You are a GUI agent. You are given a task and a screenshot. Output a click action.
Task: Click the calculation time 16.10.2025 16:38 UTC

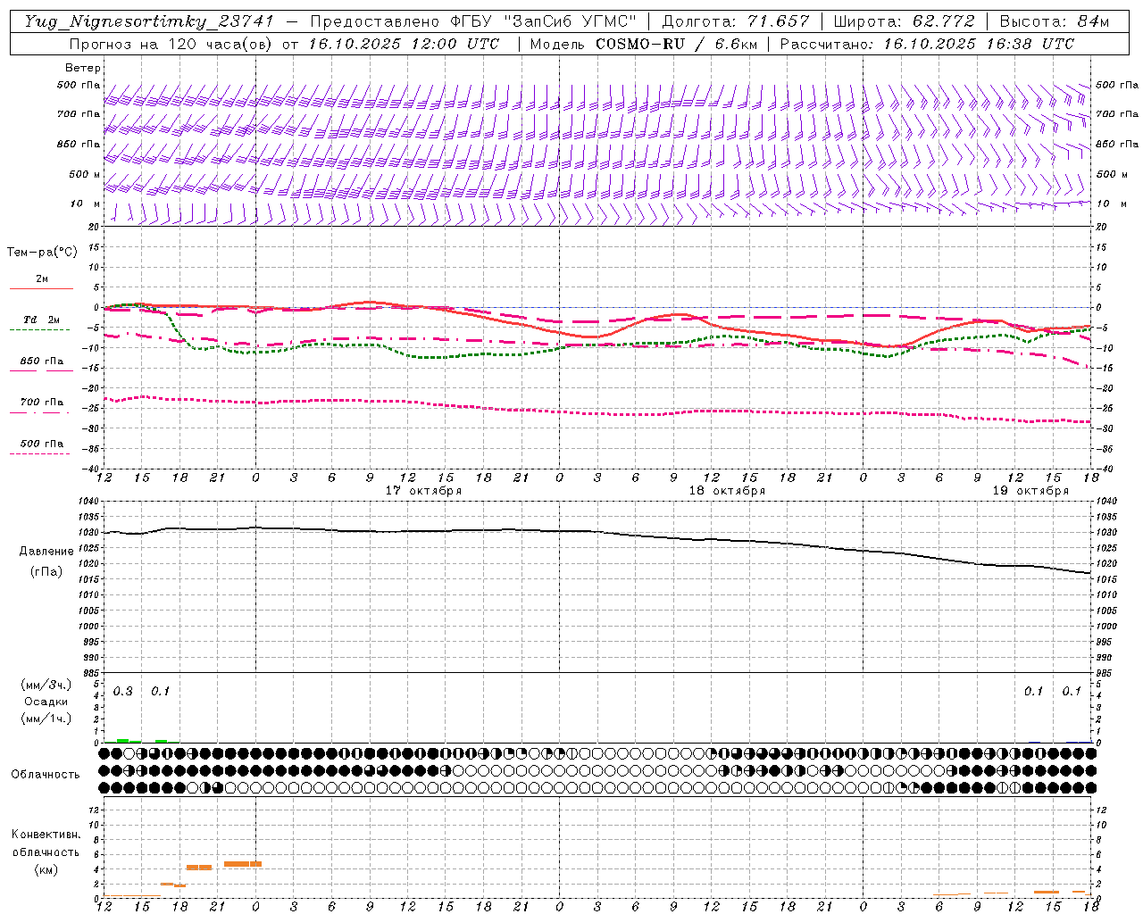pos(979,44)
